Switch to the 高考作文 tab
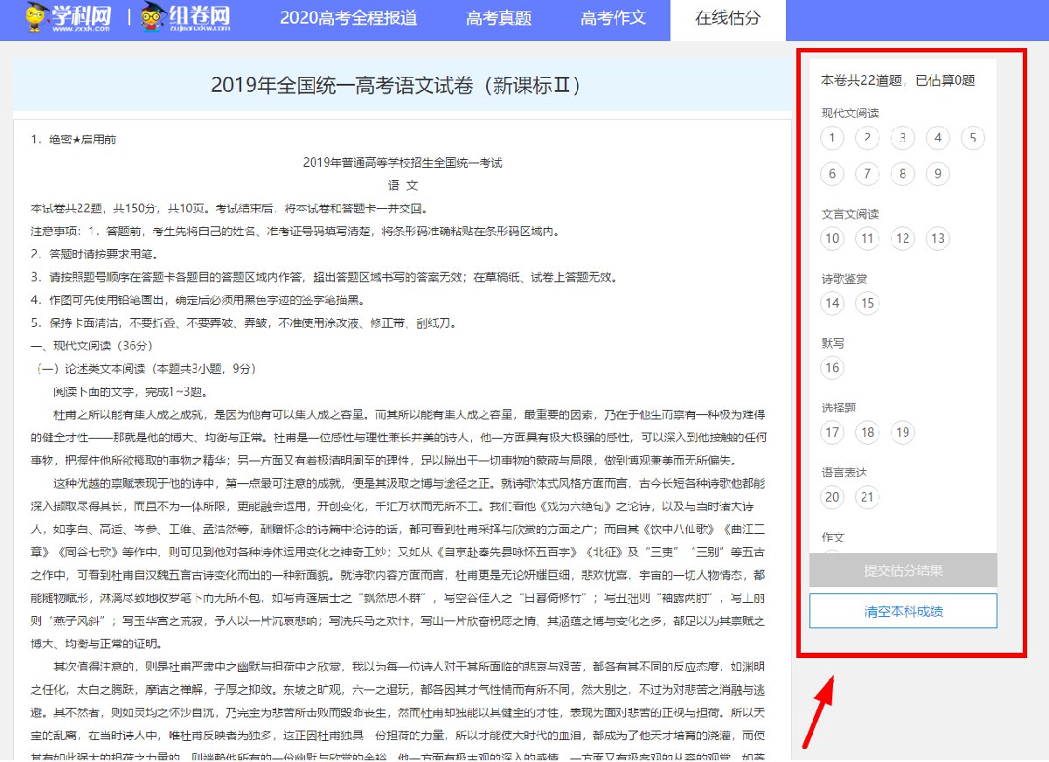1049x762 pixels. (x=613, y=18)
